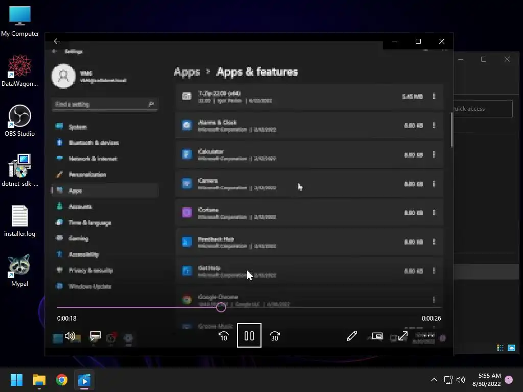This screenshot has width=523, height=392.
Task: Open the player's three-dot more options
Action: [x=429, y=336]
